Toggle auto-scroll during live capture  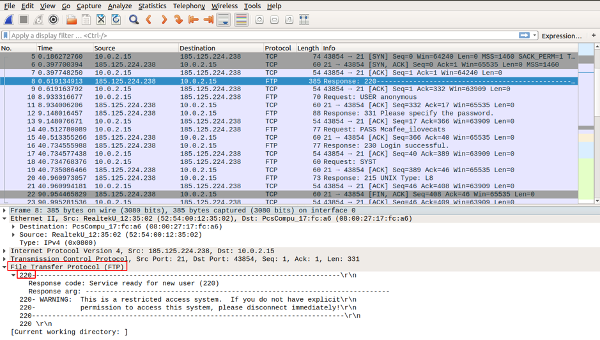[x=224, y=20]
